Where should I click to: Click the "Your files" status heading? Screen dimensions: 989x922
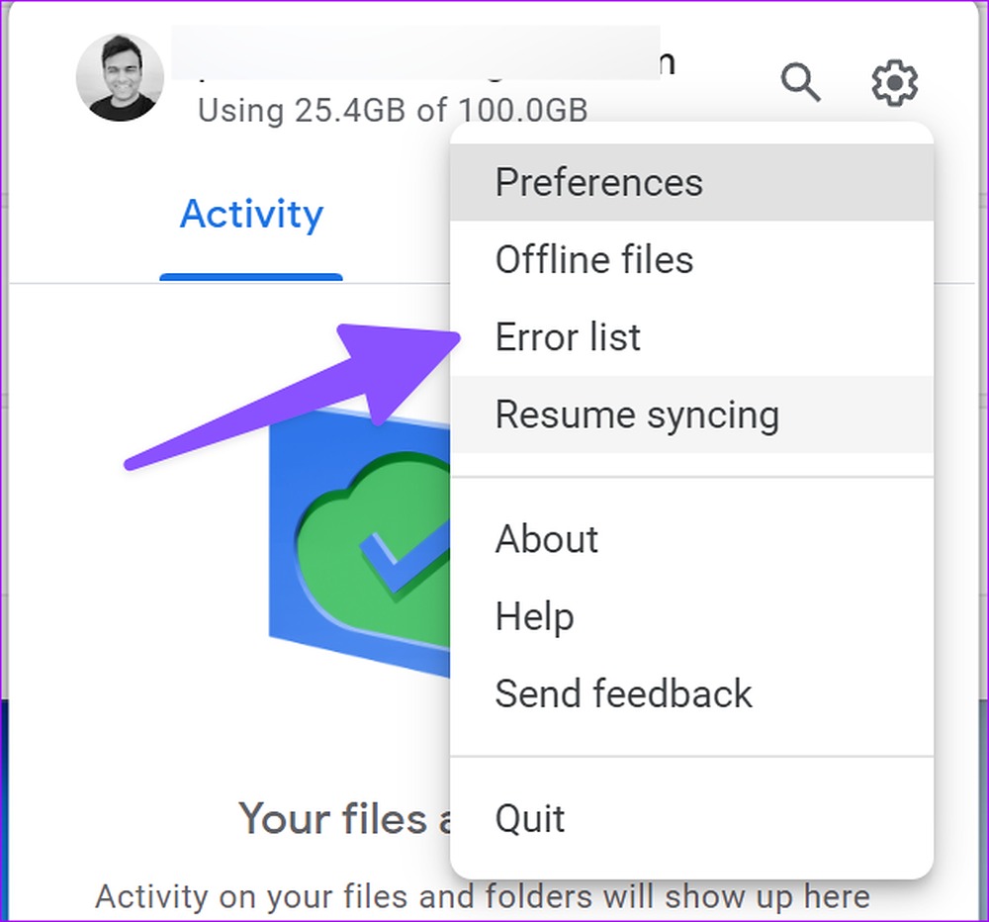(x=344, y=819)
